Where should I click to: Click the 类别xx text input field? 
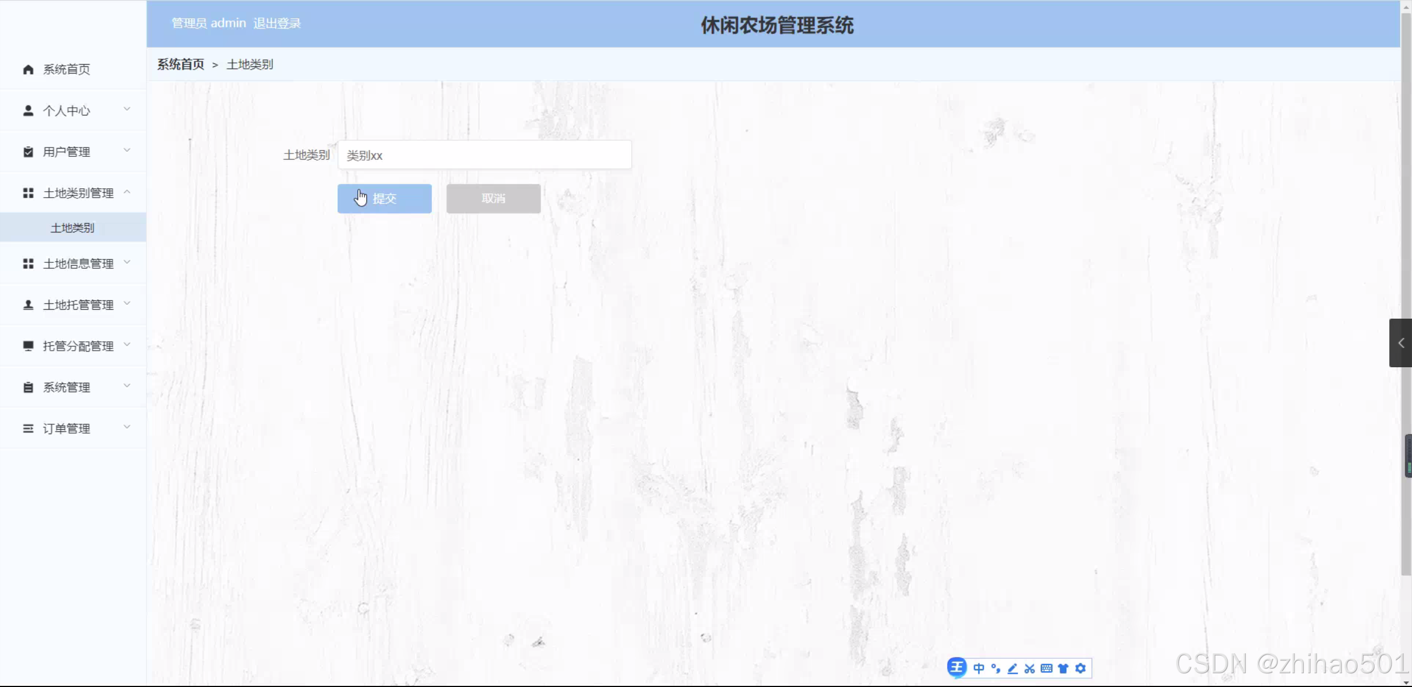483,155
